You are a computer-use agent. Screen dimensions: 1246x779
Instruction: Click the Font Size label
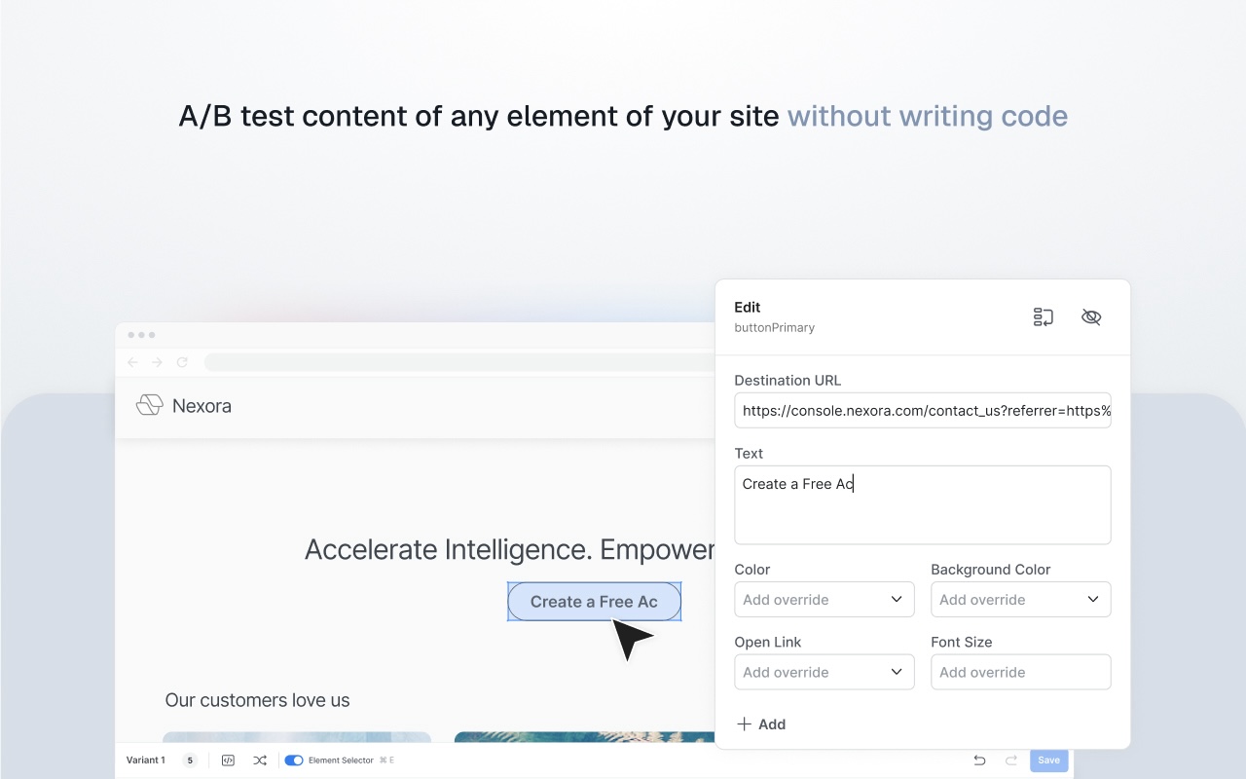coord(962,643)
